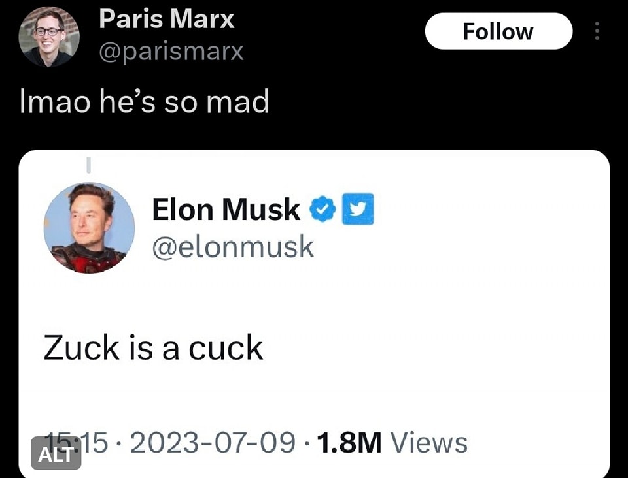Image resolution: width=628 pixels, height=478 pixels.
Task: Click Elon Musk's avatar in the screenshot
Action: pyautogui.click(x=89, y=228)
